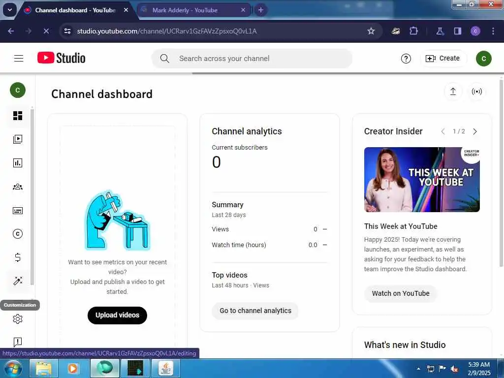
Task: View site information icon in address bar
Action: coord(67,31)
